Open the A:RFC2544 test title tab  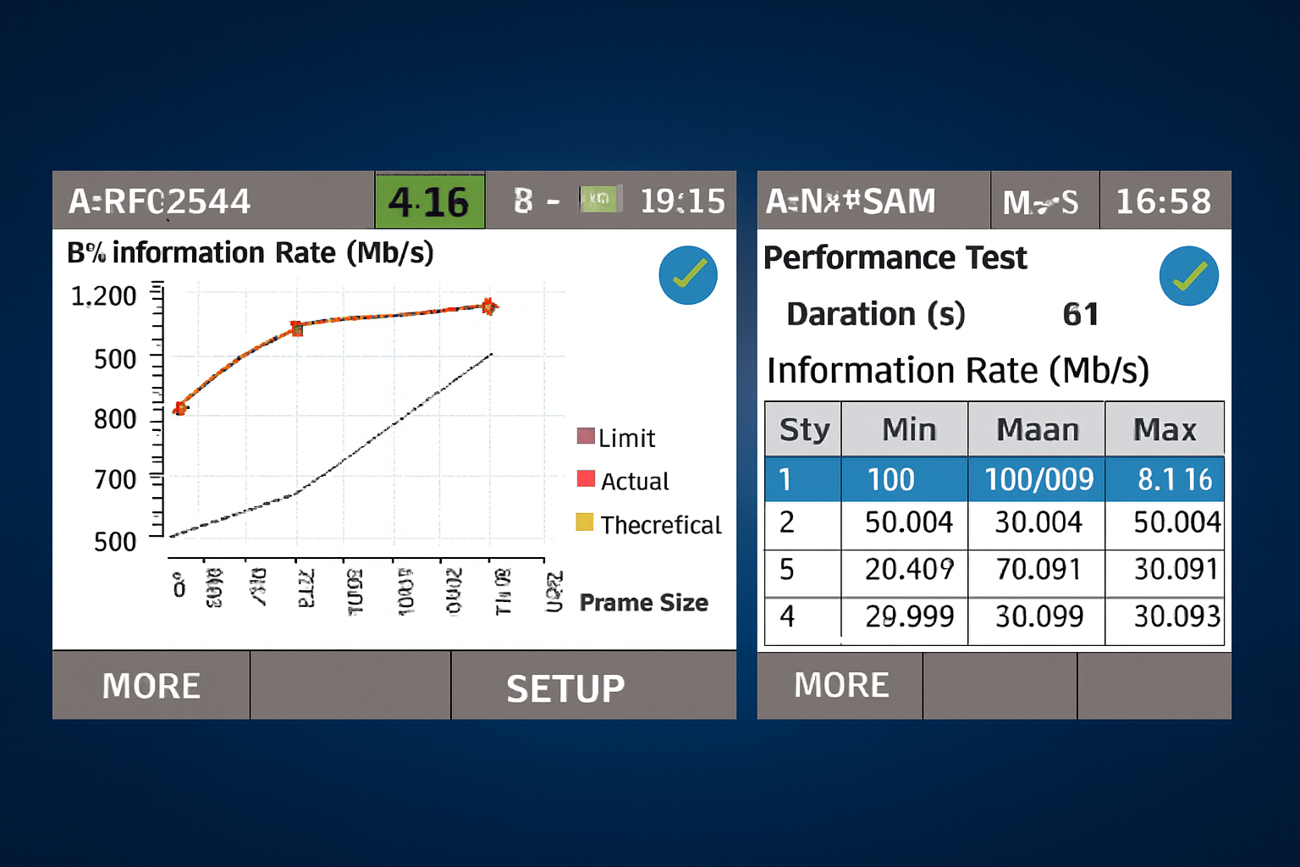click(160, 202)
